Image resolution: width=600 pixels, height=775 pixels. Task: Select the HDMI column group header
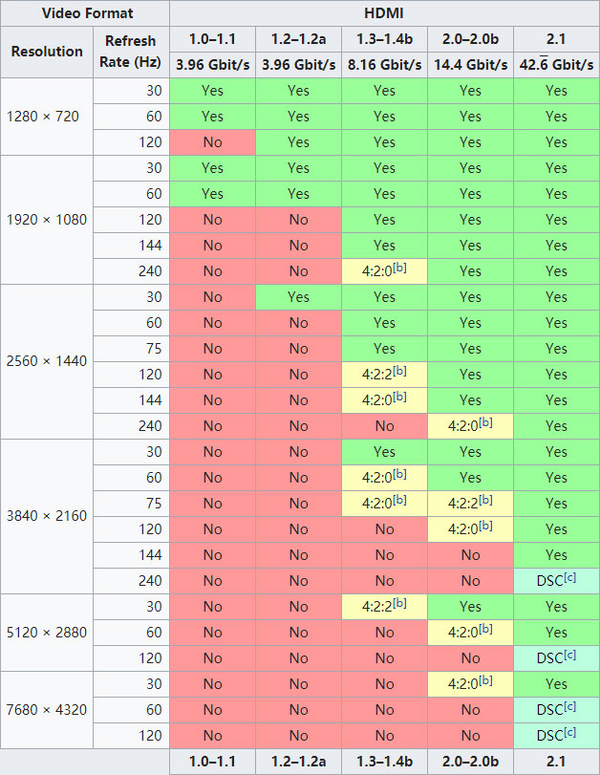pos(384,13)
